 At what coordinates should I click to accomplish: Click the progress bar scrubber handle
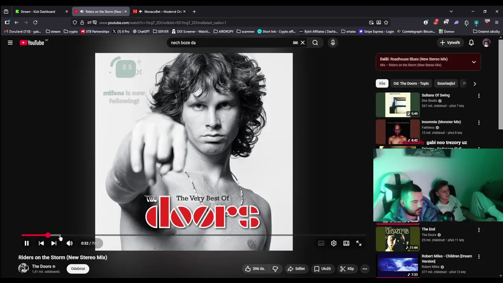click(48, 235)
